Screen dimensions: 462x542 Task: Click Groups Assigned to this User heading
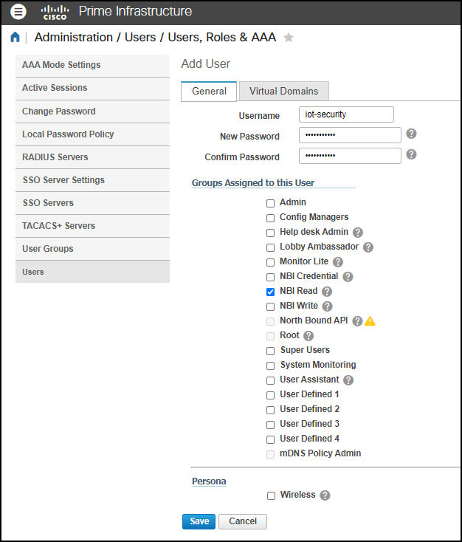(x=253, y=183)
